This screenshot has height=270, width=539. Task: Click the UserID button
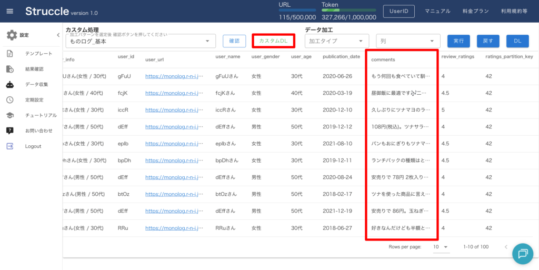(x=398, y=12)
